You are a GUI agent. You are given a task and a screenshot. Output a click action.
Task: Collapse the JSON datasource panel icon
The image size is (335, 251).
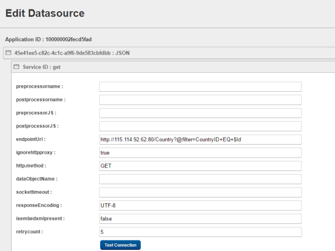tap(8, 52)
